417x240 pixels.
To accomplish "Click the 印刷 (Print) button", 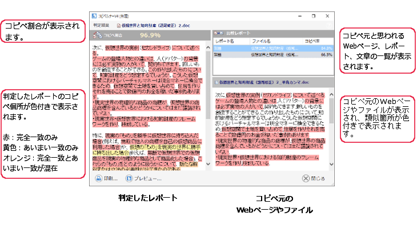I will [107, 179].
